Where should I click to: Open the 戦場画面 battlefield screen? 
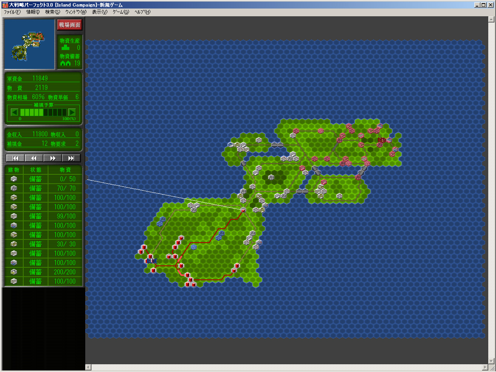pyautogui.click(x=70, y=25)
